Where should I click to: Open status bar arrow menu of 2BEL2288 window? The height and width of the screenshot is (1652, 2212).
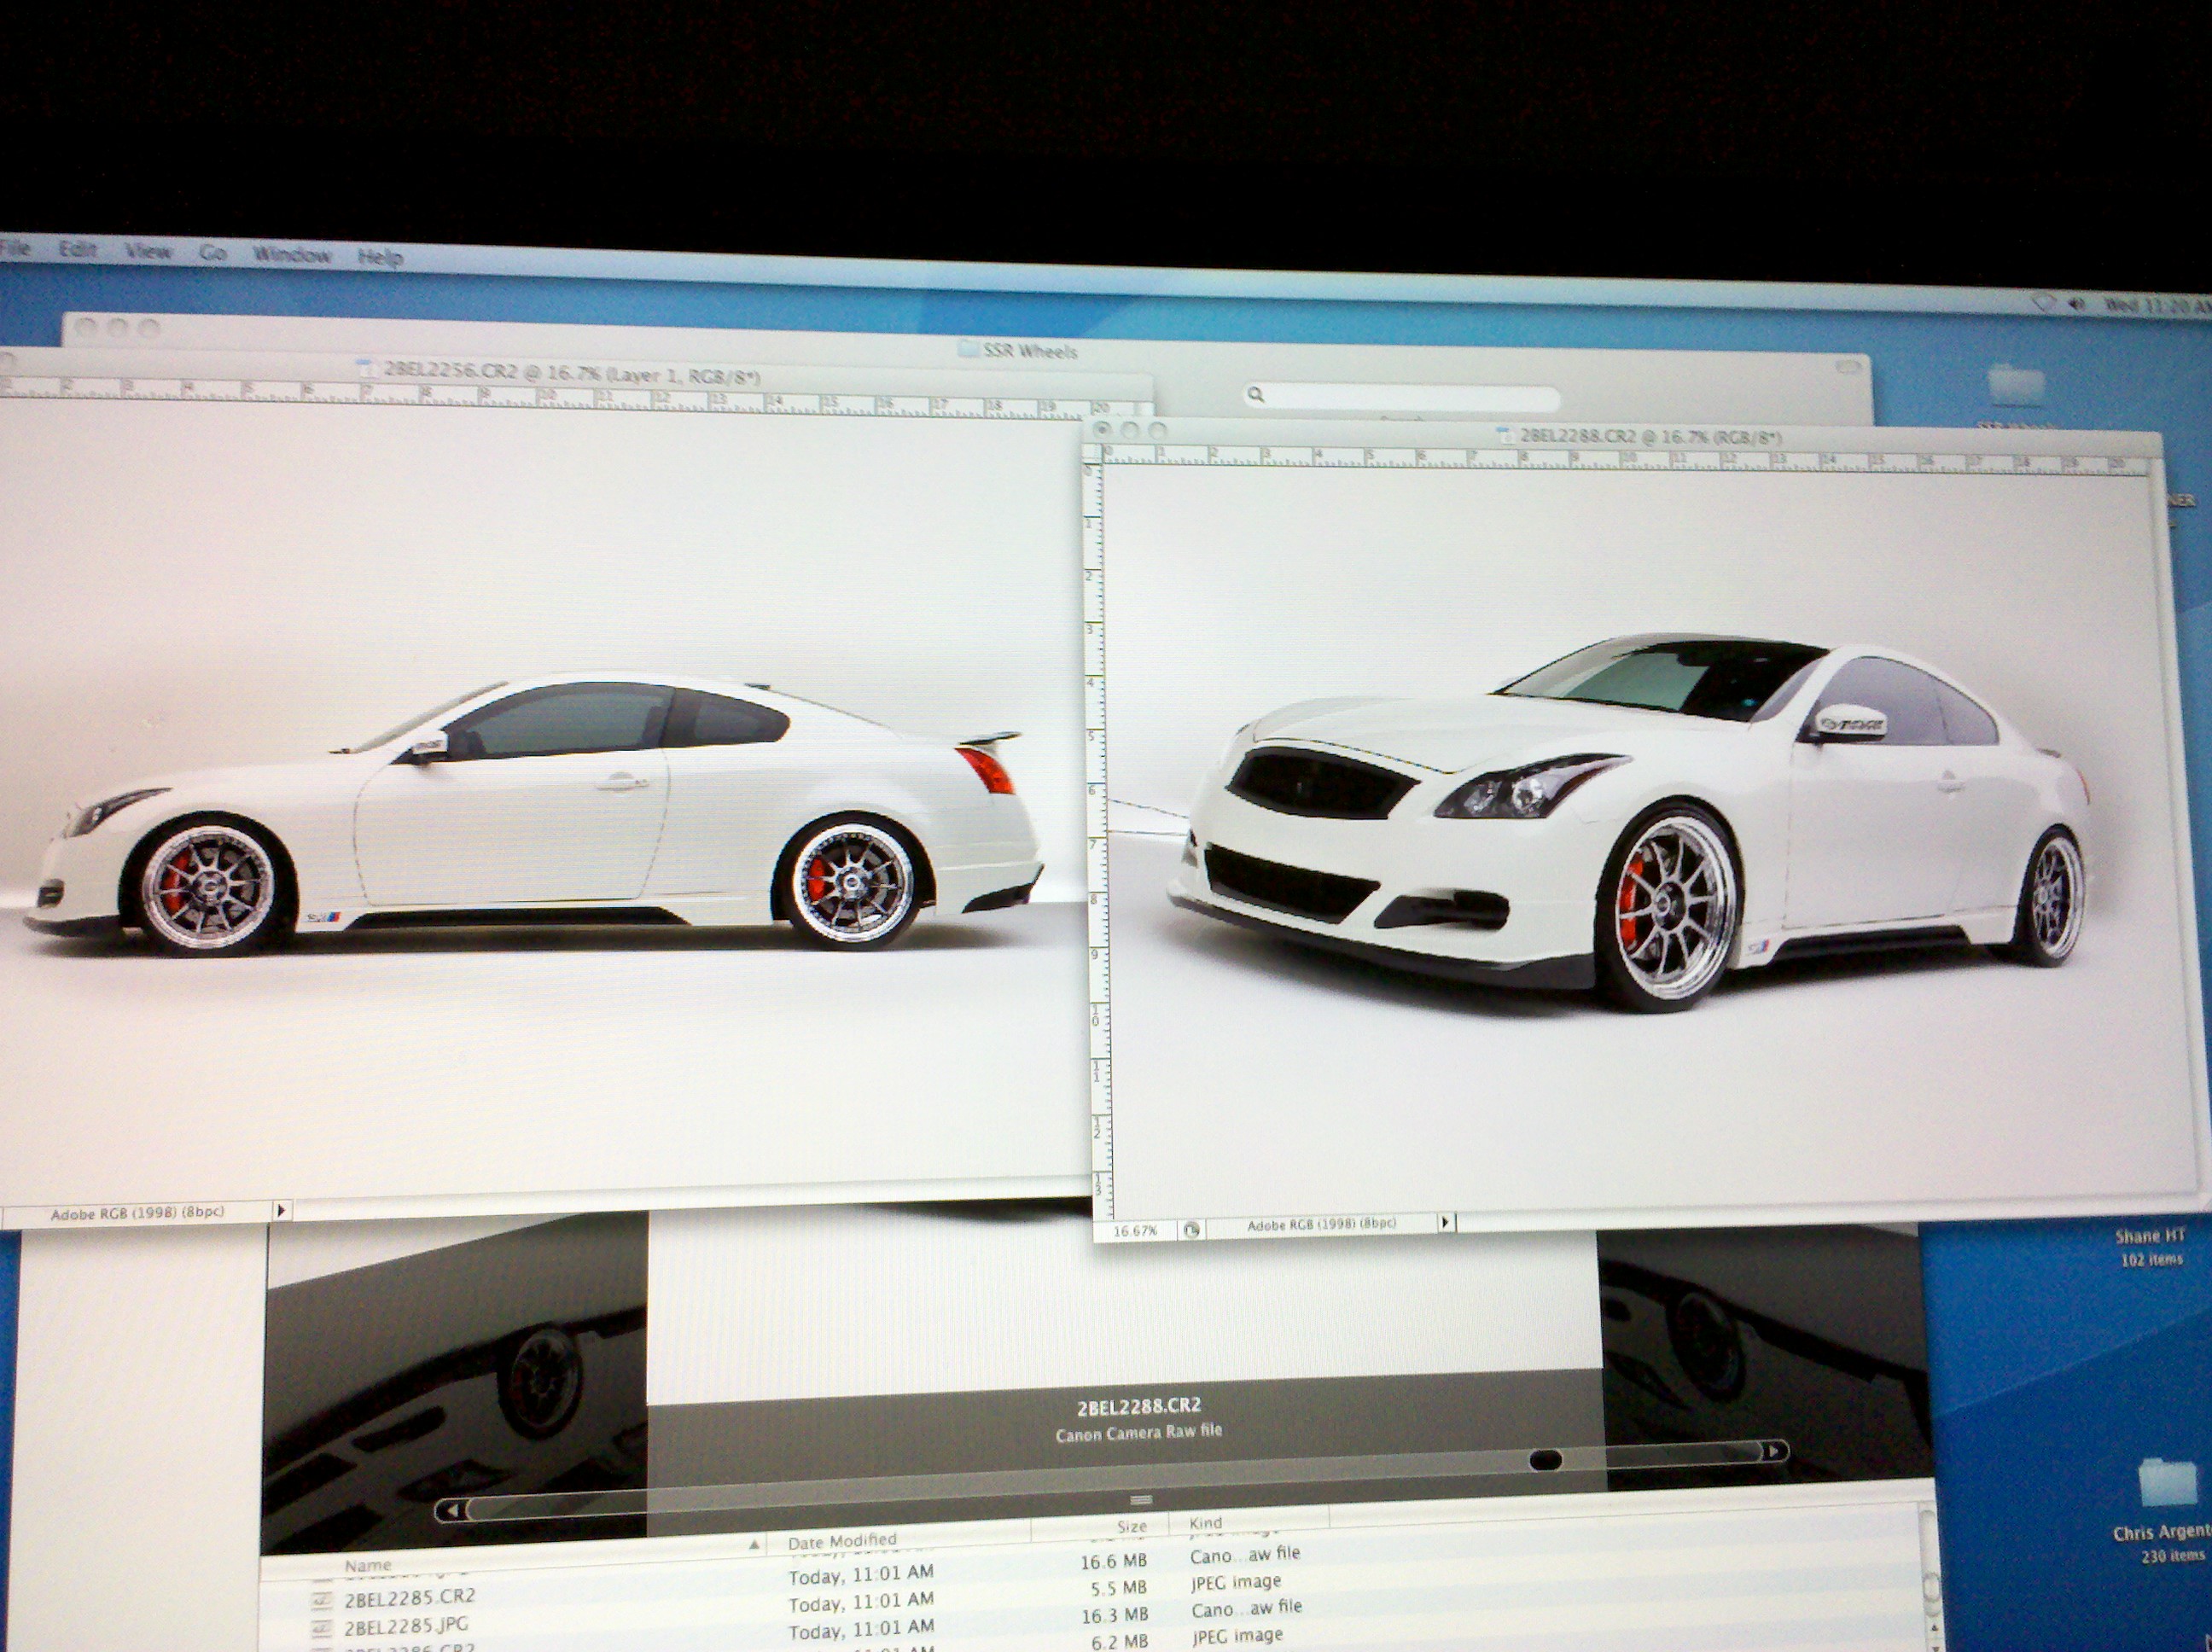pyautogui.click(x=1445, y=1222)
